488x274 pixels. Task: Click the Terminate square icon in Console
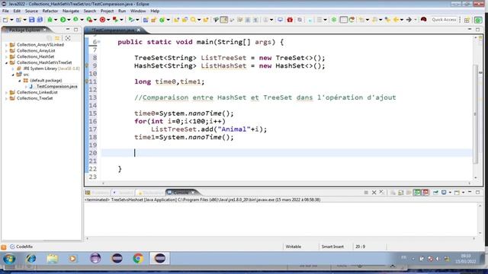click(x=366, y=193)
